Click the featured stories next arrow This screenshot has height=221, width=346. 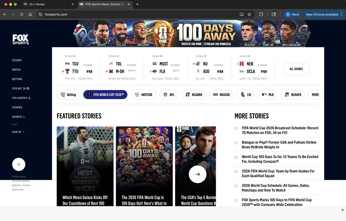(197, 174)
